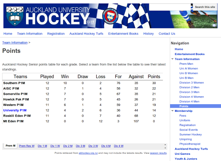Select Summer Hockey in sidebar navigation
This screenshot has width=221, height=161.
191,134
